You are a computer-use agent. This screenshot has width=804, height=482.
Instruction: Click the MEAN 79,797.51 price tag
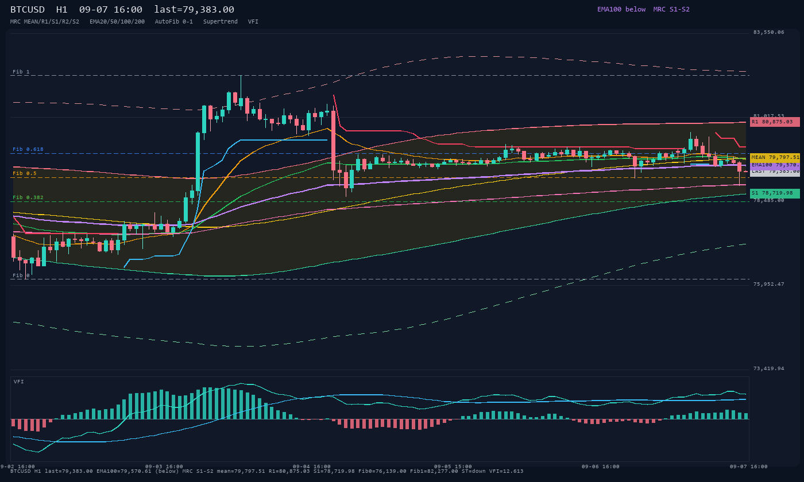[x=775, y=157]
